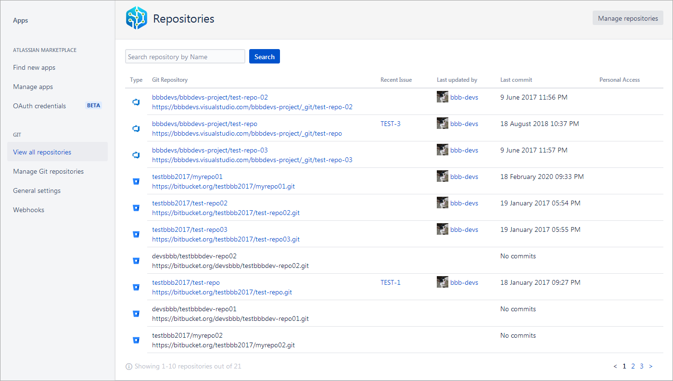This screenshot has width=673, height=381.
Task: Open the bbbdevs/bbbdevs-project/test-repo-02 repository link
Action: click(210, 97)
